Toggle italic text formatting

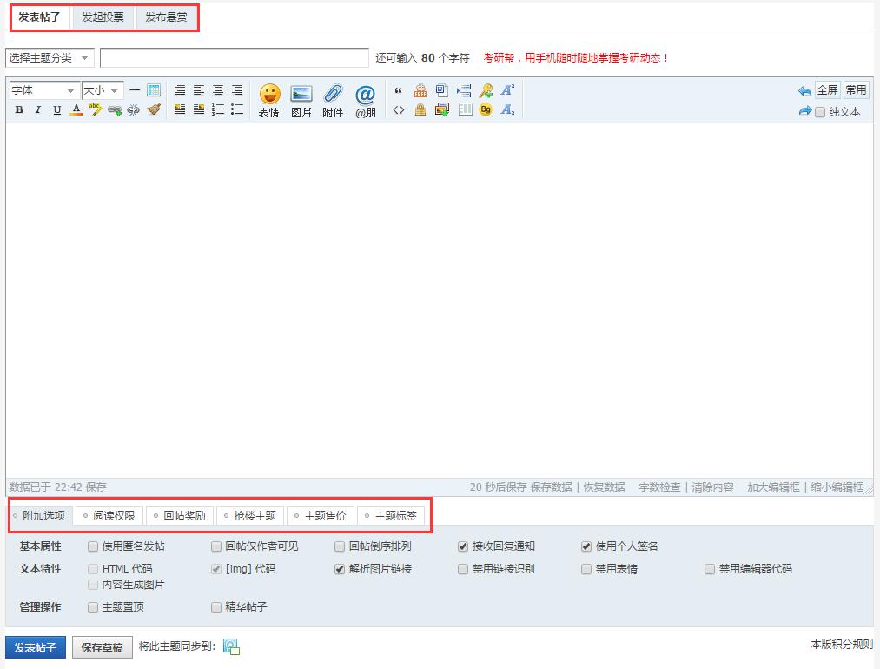click(x=38, y=110)
